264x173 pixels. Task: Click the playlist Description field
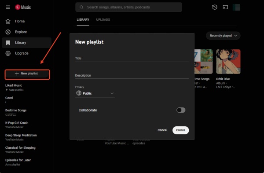click(132, 75)
